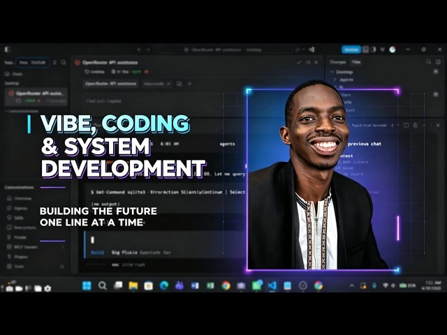Open Excel from the taskbar

click(x=210, y=285)
